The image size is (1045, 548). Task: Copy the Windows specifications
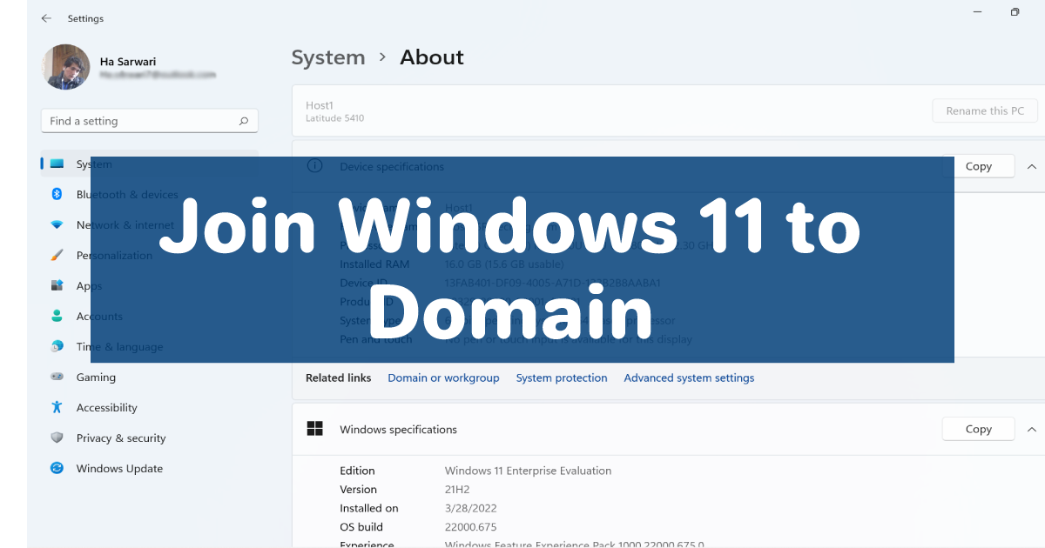coord(978,429)
